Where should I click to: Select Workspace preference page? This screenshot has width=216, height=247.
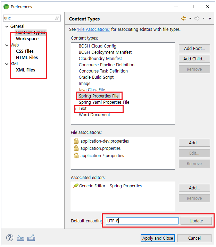27,39
